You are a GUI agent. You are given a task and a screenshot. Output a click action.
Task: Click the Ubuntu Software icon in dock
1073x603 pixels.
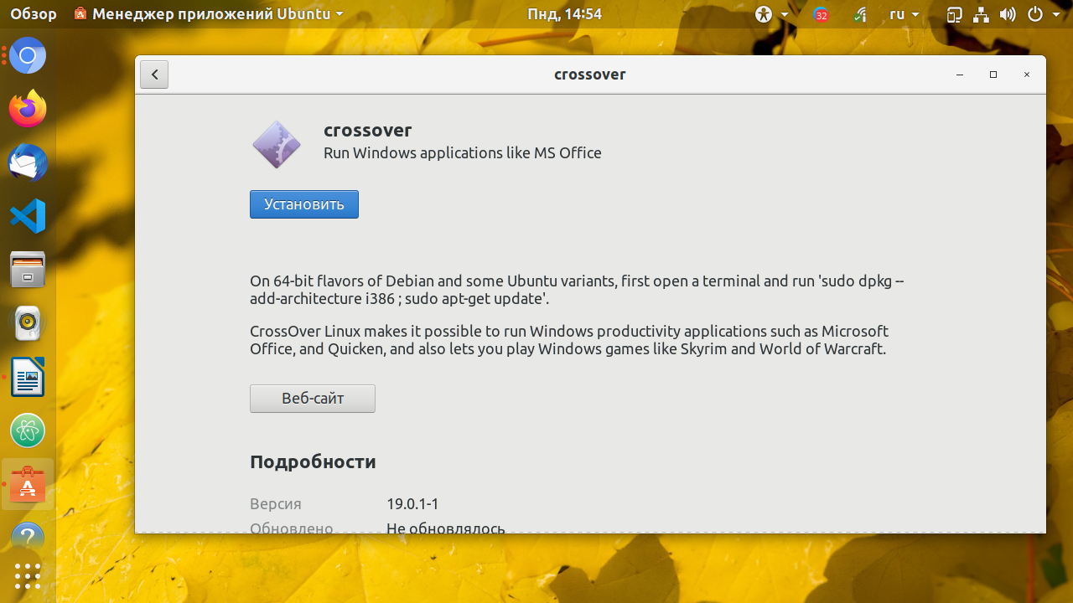pos(28,484)
